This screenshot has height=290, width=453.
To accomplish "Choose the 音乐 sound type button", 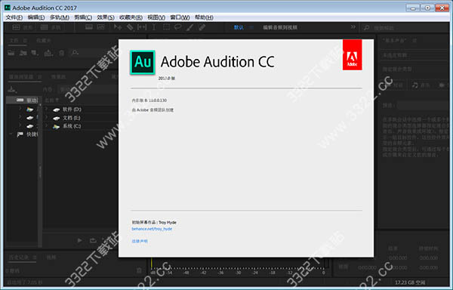I will click(x=421, y=85).
